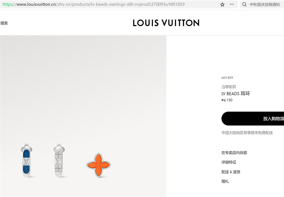284x197 pixels.
Task: Expand the 在专卖店内探索 section
Action: pyautogui.click(x=234, y=153)
